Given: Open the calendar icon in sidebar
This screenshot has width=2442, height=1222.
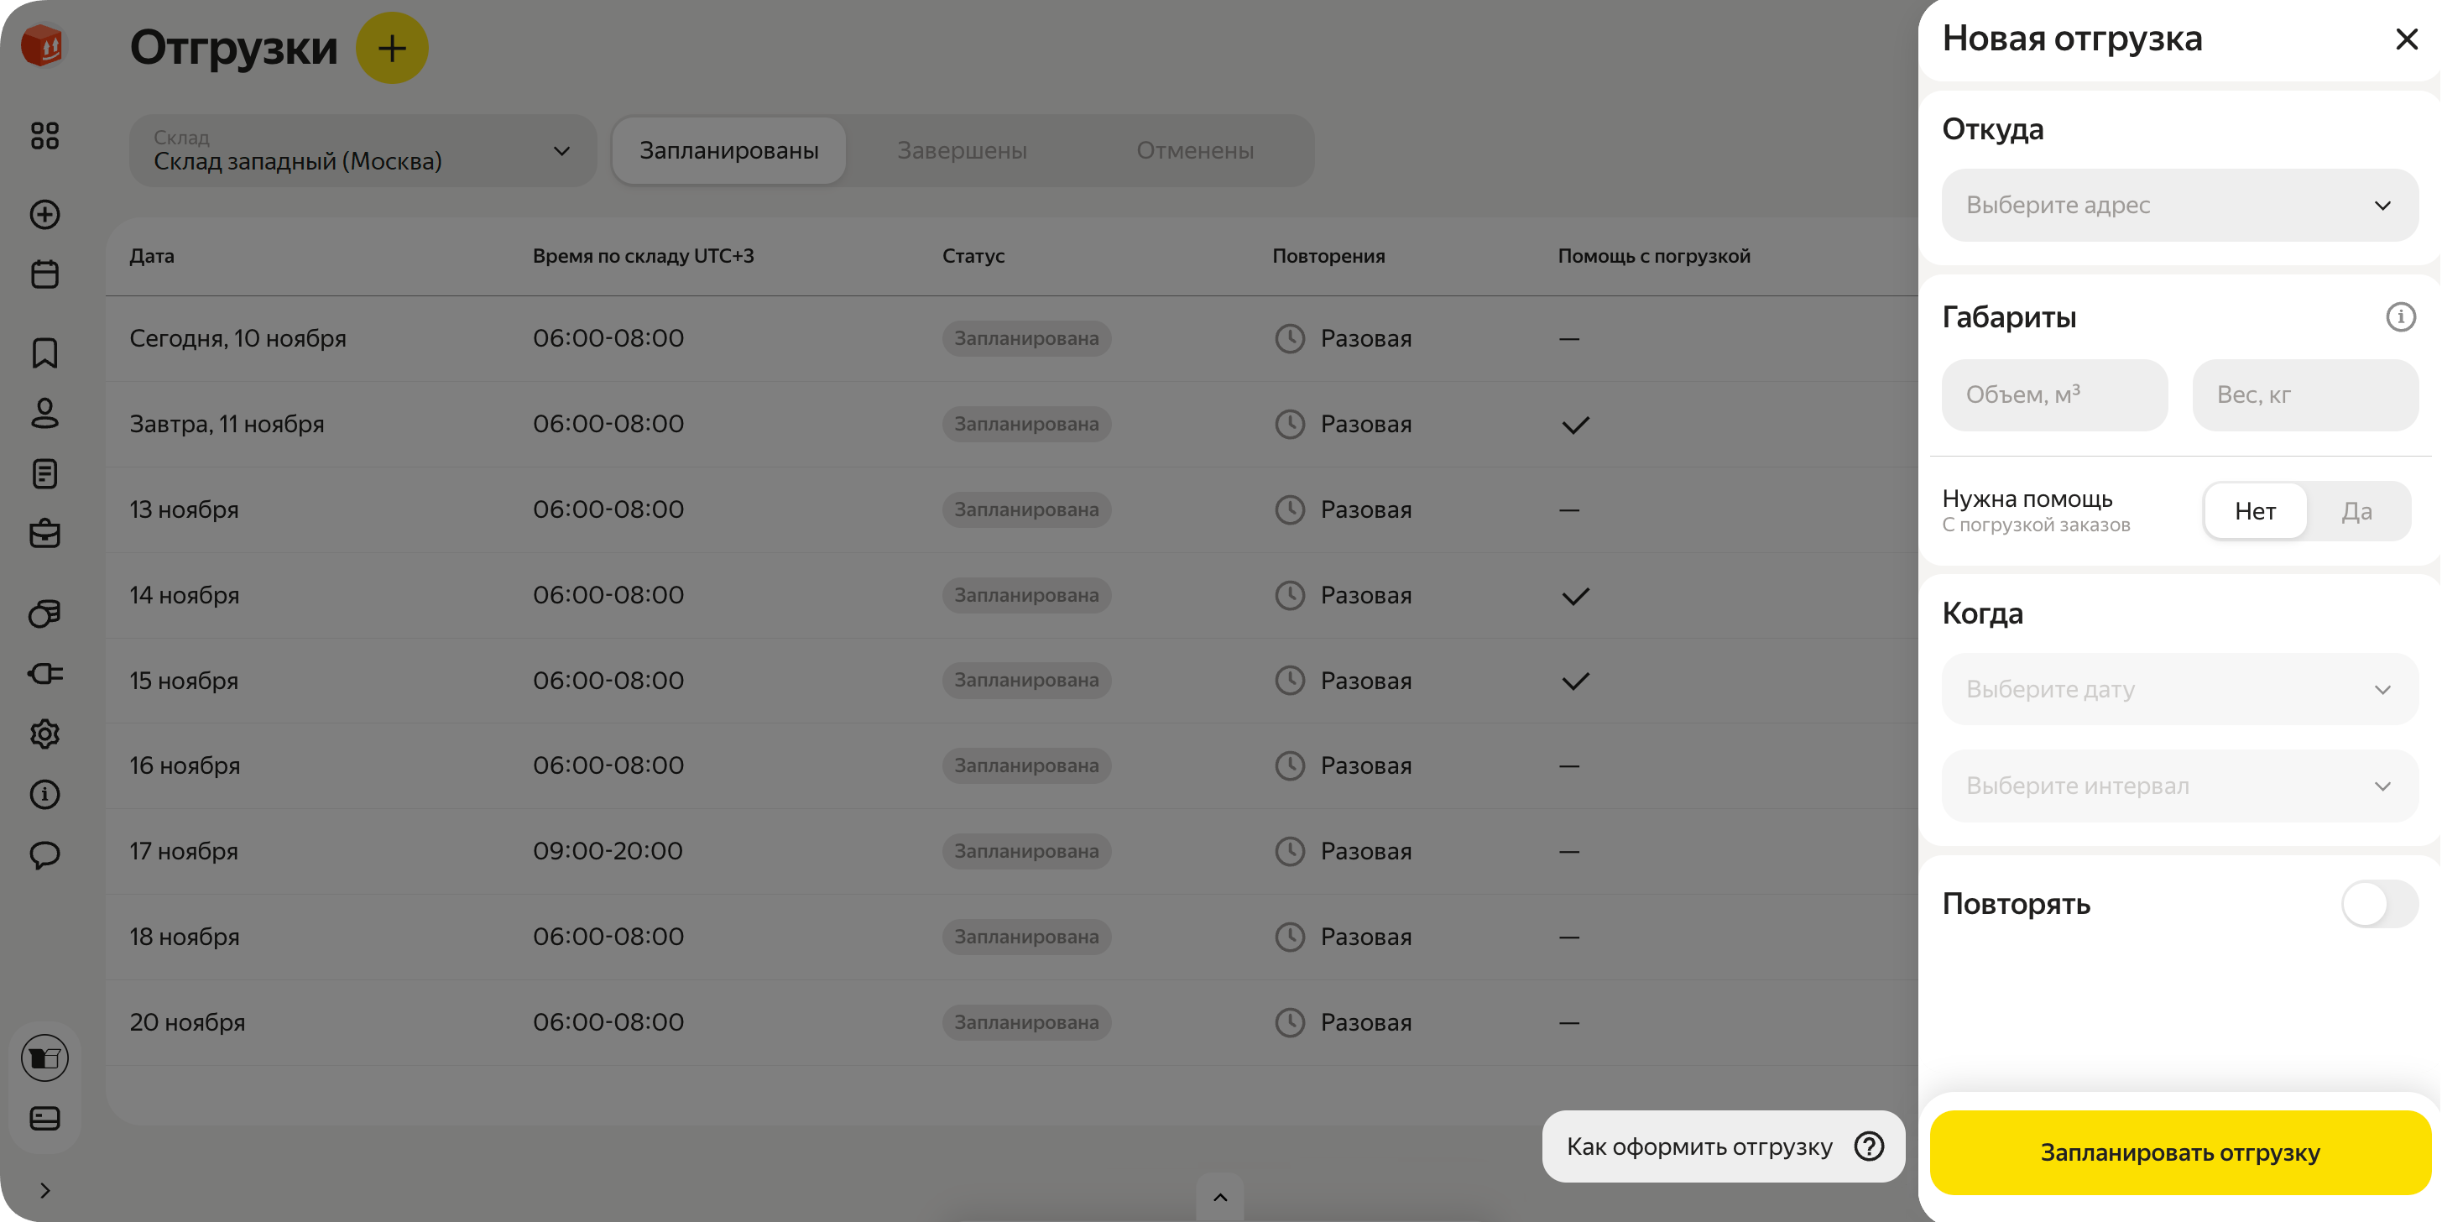Looking at the screenshot, I should (44, 274).
